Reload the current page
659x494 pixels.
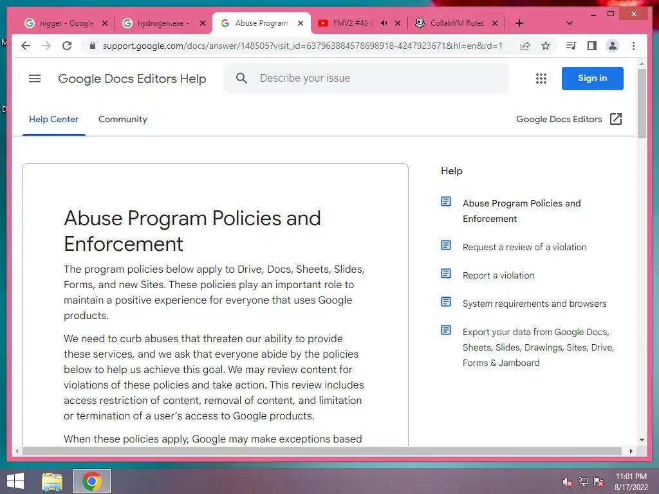[x=67, y=46]
